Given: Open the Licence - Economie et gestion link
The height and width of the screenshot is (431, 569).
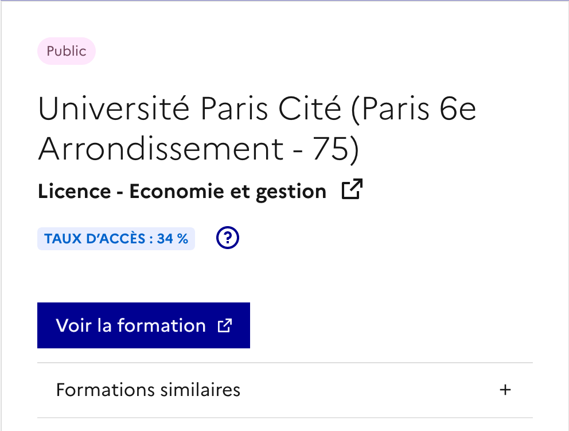Looking at the screenshot, I should click(x=182, y=191).
